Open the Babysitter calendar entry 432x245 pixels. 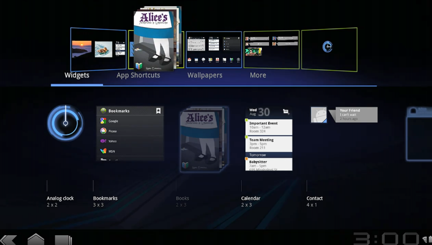(x=269, y=164)
